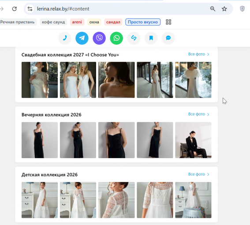The height and width of the screenshot is (225, 250).
Task: Click the link chain icon button
Action: (x=134, y=38)
